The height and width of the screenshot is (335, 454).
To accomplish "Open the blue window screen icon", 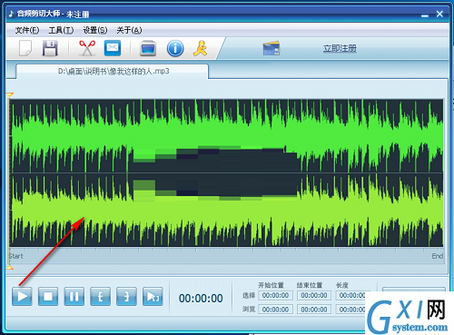I will (x=148, y=48).
